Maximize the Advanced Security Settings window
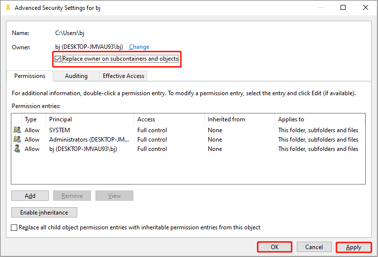 point(343,8)
